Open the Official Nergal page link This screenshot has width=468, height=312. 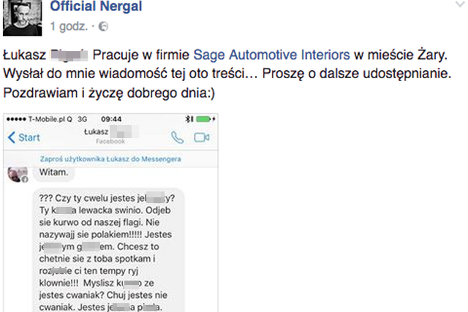tap(96, 6)
